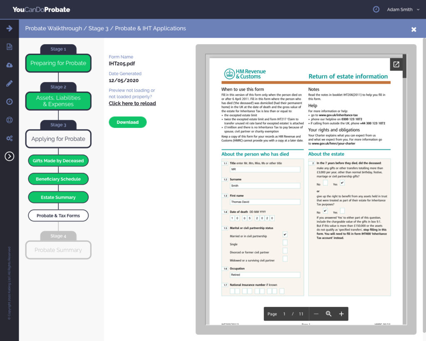Click the document icon in left sidebar
The height and width of the screenshot is (341, 426).
coord(9,47)
